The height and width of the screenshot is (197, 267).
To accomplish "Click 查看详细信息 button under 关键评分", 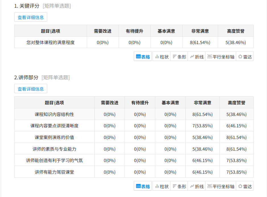I will coord(31,17).
